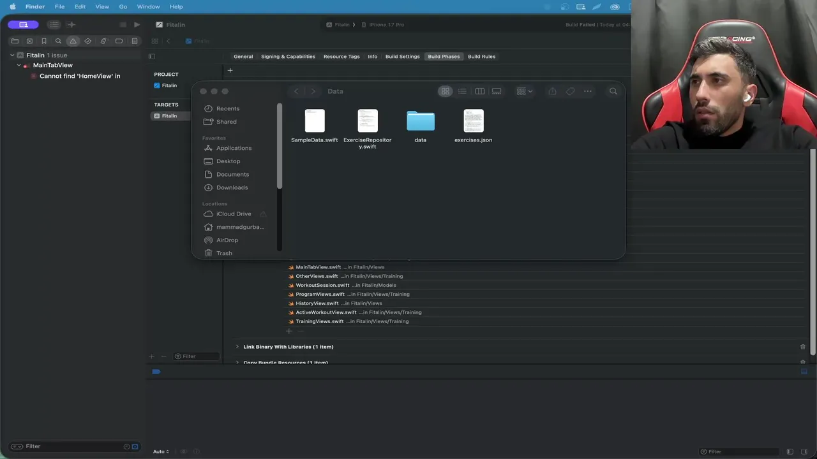This screenshot has height=459, width=817.
Task: Open Finder more actions ellipsis
Action: (588, 91)
